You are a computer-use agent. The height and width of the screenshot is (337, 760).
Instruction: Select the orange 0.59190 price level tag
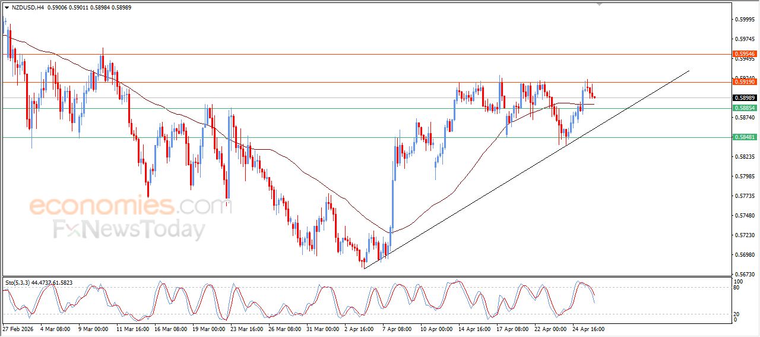click(x=745, y=83)
